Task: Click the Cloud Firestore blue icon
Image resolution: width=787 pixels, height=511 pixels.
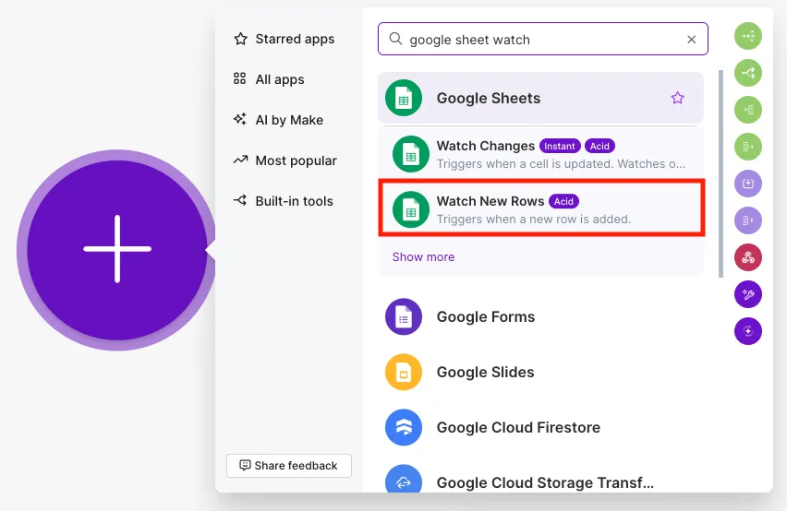Action: point(404,427)
